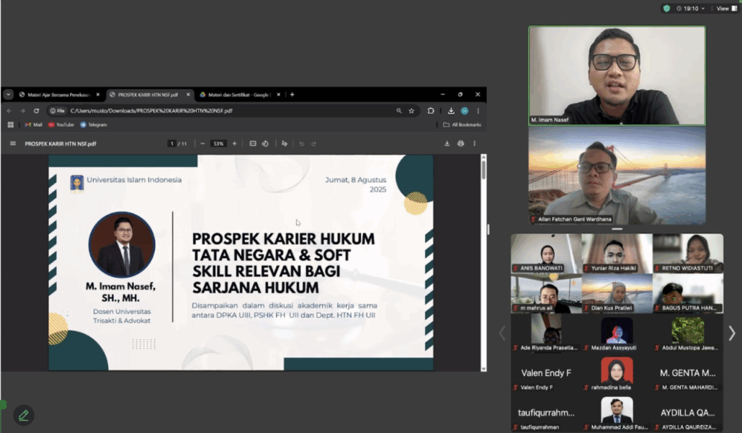
Task: Click the PDF redo icon
Action: [x=314, y=143]
